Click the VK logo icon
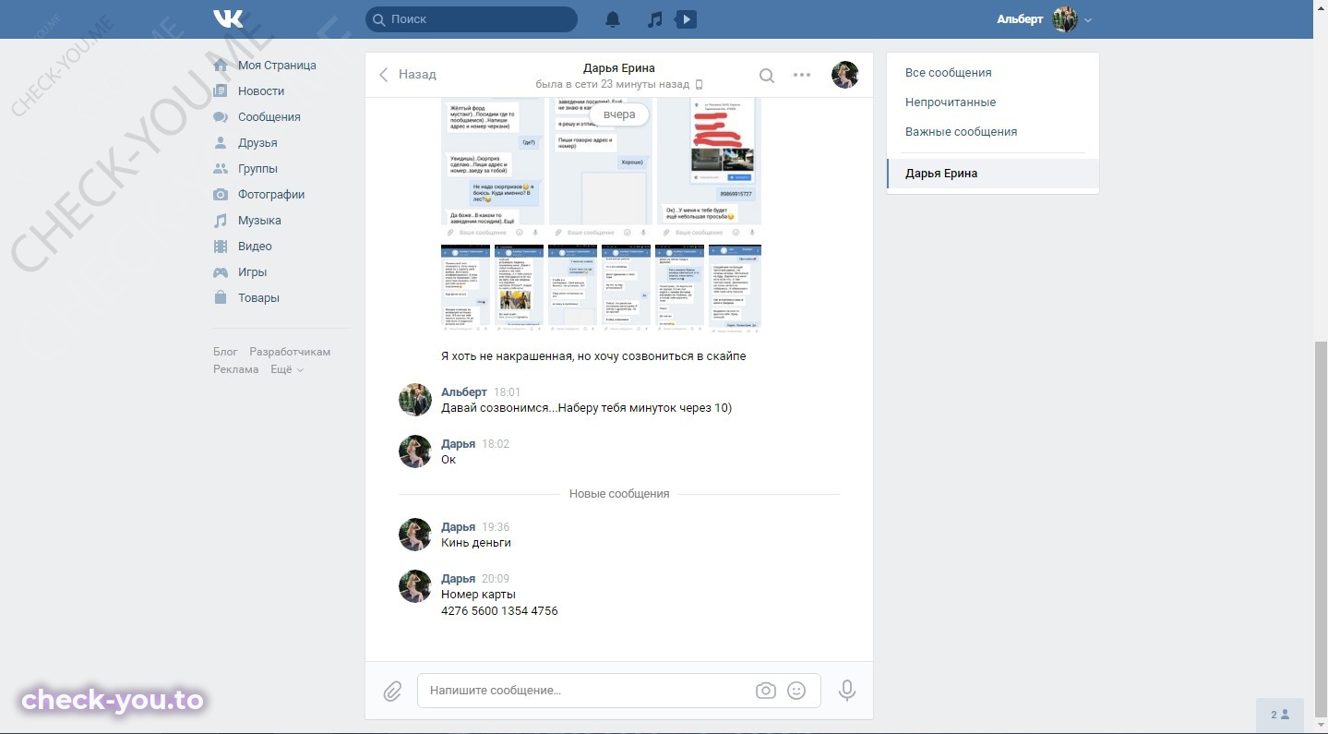This screenshot has width=1328, height=734. tap(228, 18)
